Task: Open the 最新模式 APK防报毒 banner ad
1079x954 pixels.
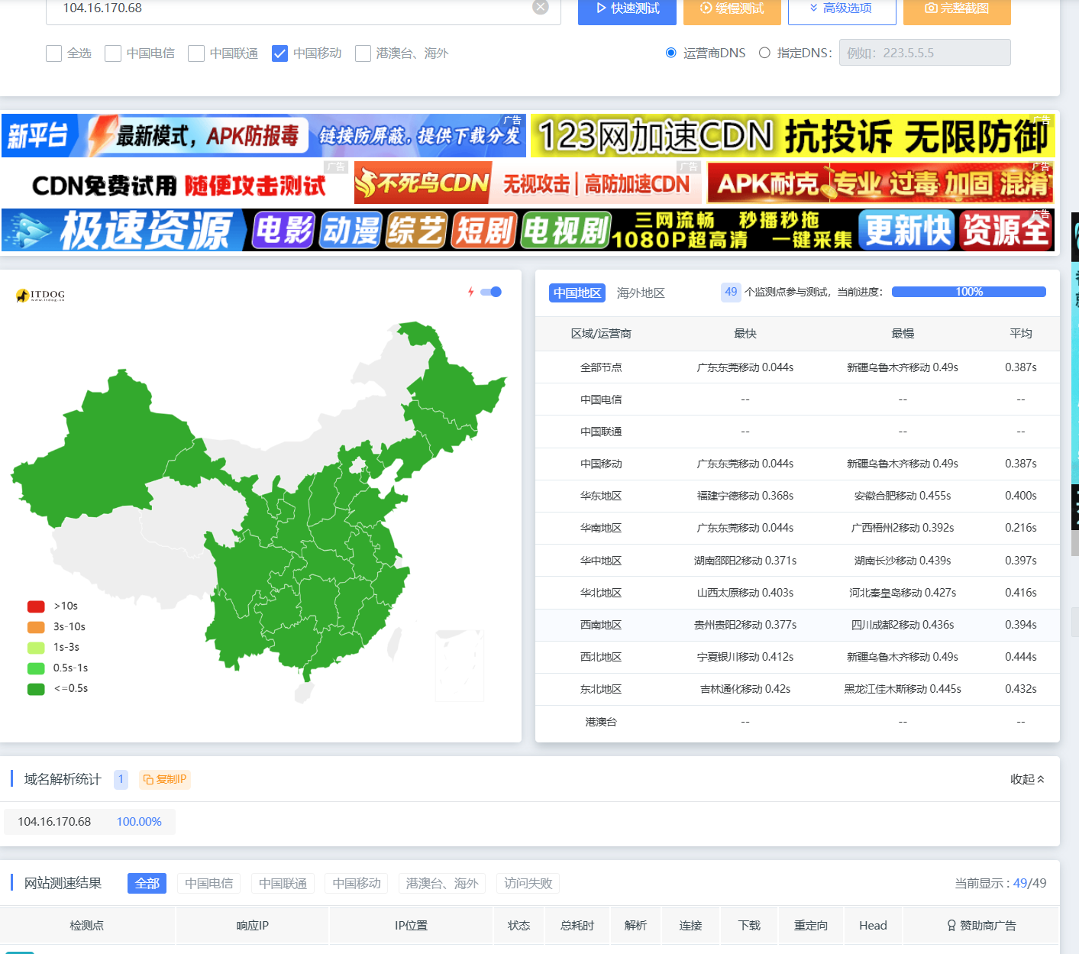Action: coord(263,136)
